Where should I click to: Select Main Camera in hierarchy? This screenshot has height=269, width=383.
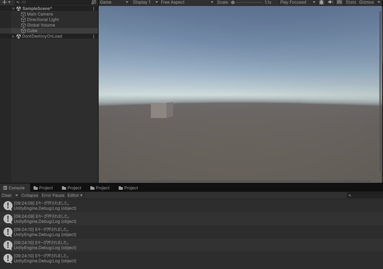(x=40, y=14)
